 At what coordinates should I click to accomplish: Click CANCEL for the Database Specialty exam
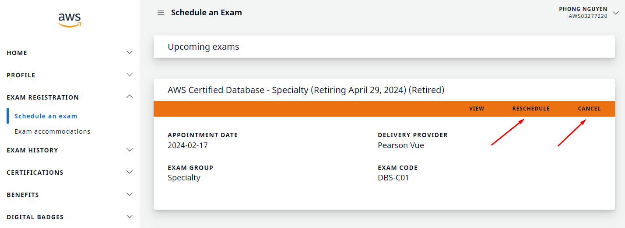click(x=589, y=109)
